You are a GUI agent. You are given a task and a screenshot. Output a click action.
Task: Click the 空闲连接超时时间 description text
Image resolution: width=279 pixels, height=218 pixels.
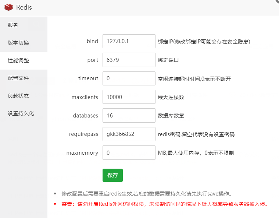[194, 78]
